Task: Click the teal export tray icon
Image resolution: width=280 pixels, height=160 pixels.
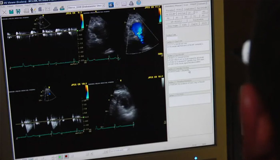Action: [x=62, y=8]
